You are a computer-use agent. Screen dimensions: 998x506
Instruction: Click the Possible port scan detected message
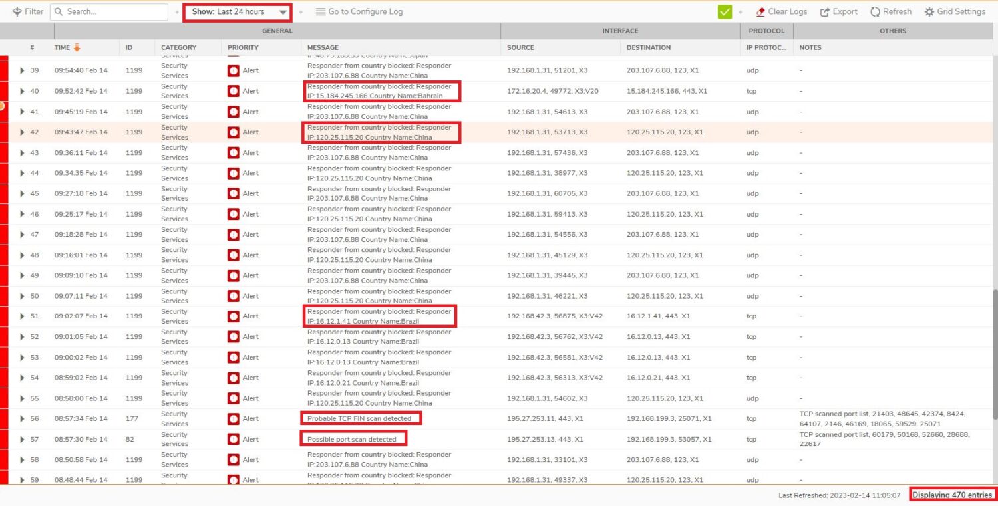click(x=351, y=439)
